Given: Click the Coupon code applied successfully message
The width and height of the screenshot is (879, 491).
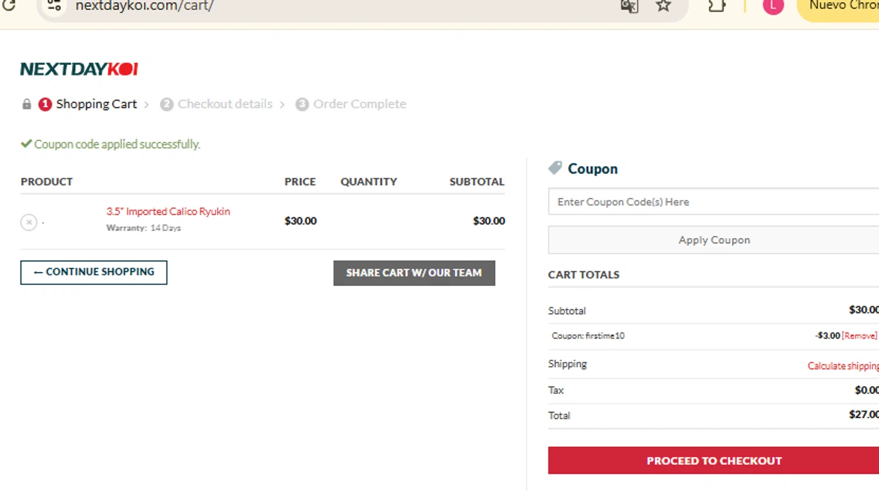Looking at the screenshot, I should point(117,144).
